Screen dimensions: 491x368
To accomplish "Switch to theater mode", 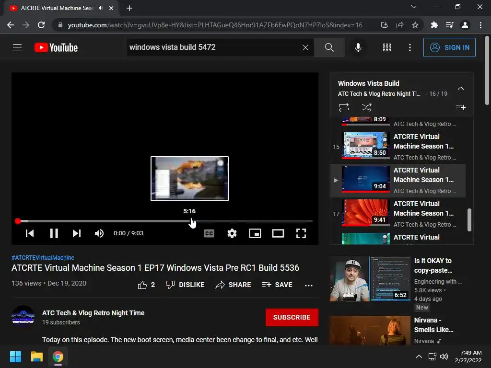I will tap(278, 233).
